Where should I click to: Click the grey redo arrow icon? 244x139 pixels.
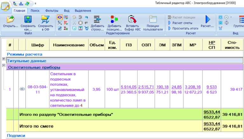coord(86,23)
